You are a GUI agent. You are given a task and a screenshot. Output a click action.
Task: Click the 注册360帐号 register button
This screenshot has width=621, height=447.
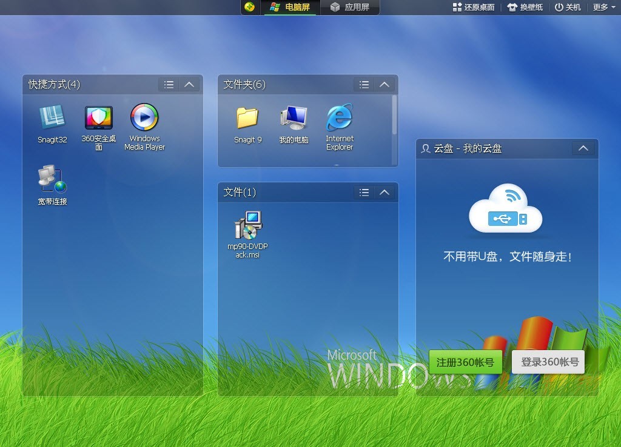click(465, 362)
